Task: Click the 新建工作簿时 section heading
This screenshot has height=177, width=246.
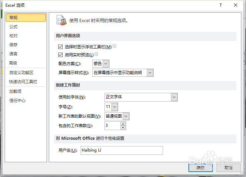Action: pyautogui.click(x=68, y=85)
